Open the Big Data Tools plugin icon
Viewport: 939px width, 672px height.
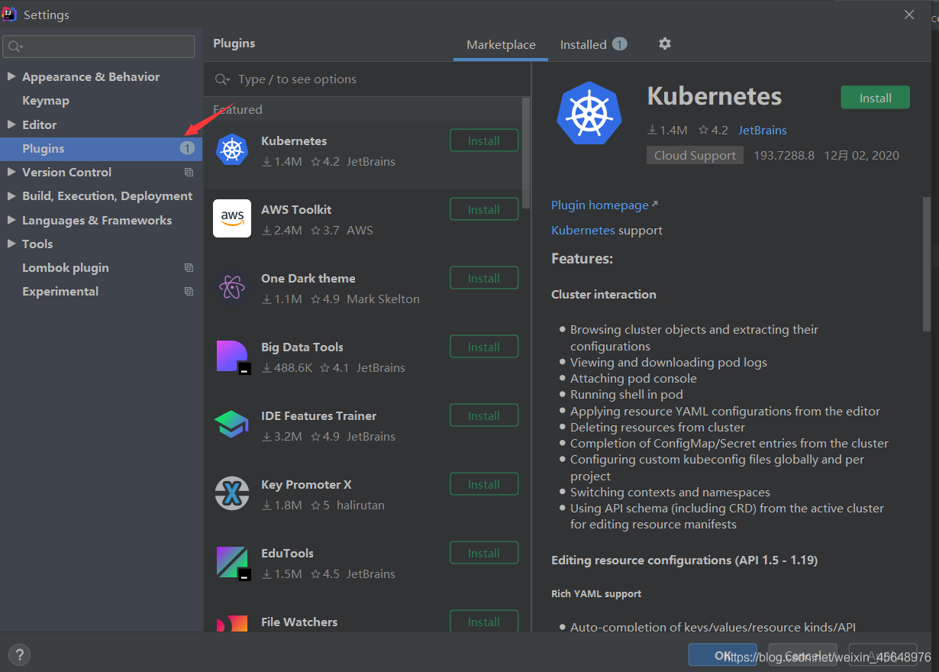click(231, 356)
